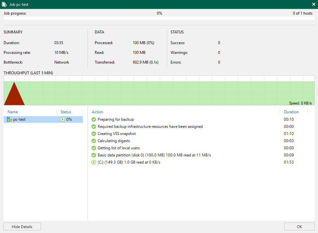
Task: Click the Processed value 100 MB (0%)
Action: (x=144, y=43)
